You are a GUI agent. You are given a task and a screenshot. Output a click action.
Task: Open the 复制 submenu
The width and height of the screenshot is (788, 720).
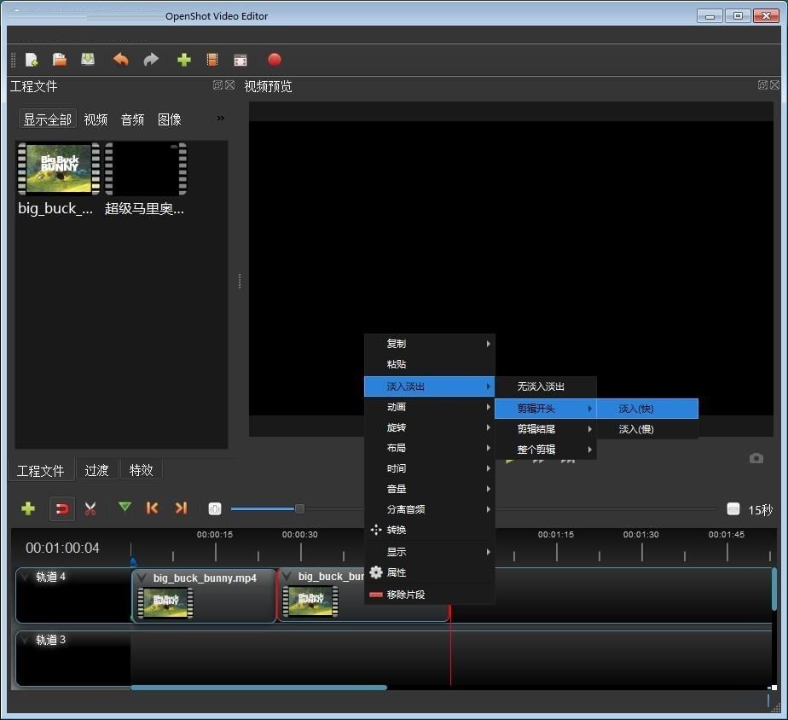click(x=429, y=344)
